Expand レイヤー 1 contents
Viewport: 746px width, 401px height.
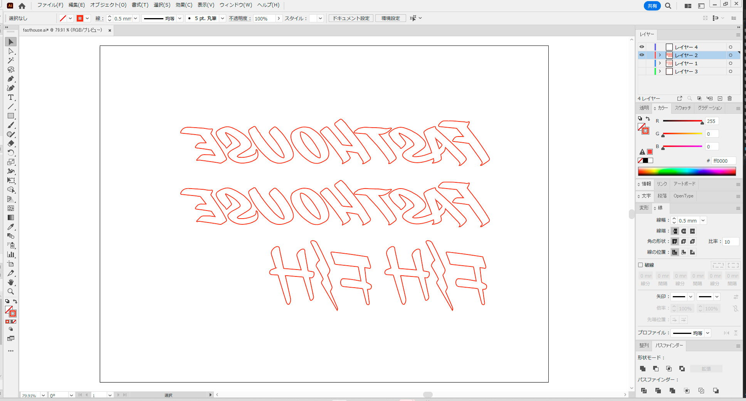[660, 63]
